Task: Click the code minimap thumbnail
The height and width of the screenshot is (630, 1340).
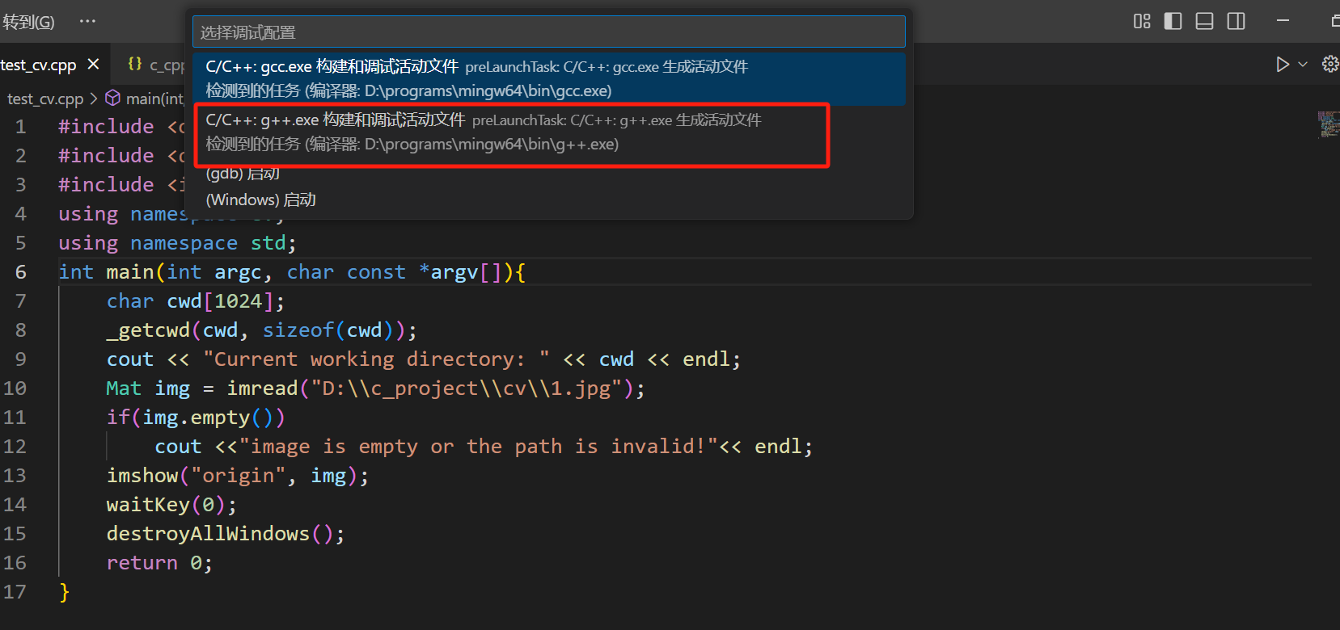Action: tap(1328, 124)
